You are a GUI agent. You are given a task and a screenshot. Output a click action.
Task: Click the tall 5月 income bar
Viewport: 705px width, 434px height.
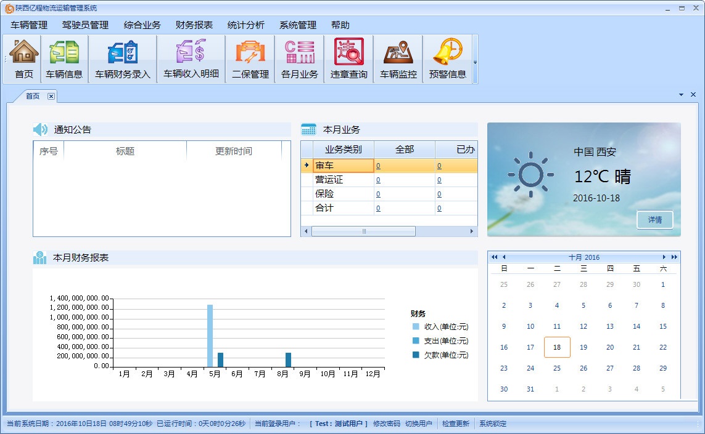210,336
